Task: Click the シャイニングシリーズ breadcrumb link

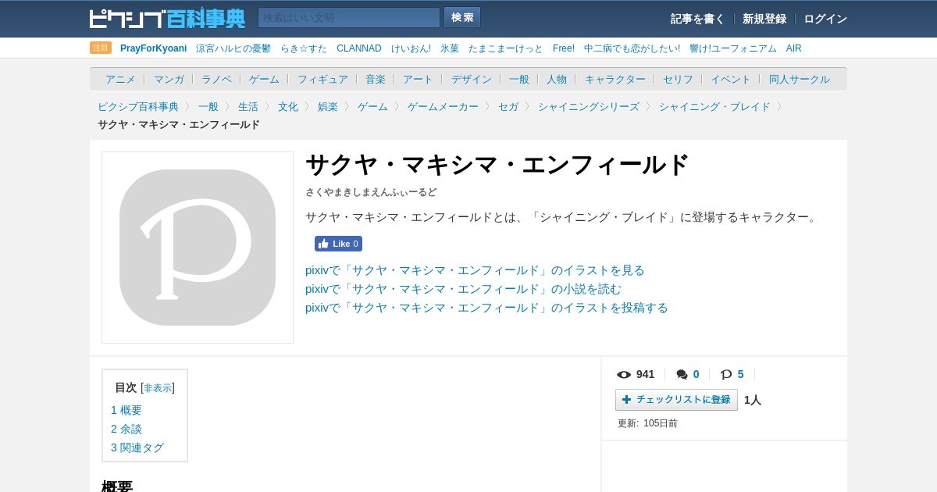Action: click(x=589, y=106)
